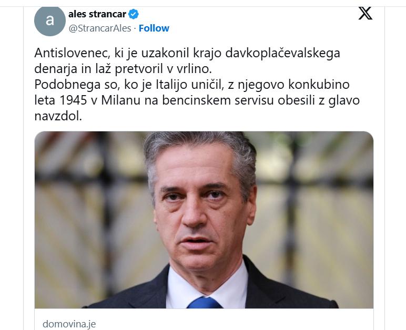This screenshot has height=330, width=406.
Task: Open the X logo link
Action: pos(366,13)
